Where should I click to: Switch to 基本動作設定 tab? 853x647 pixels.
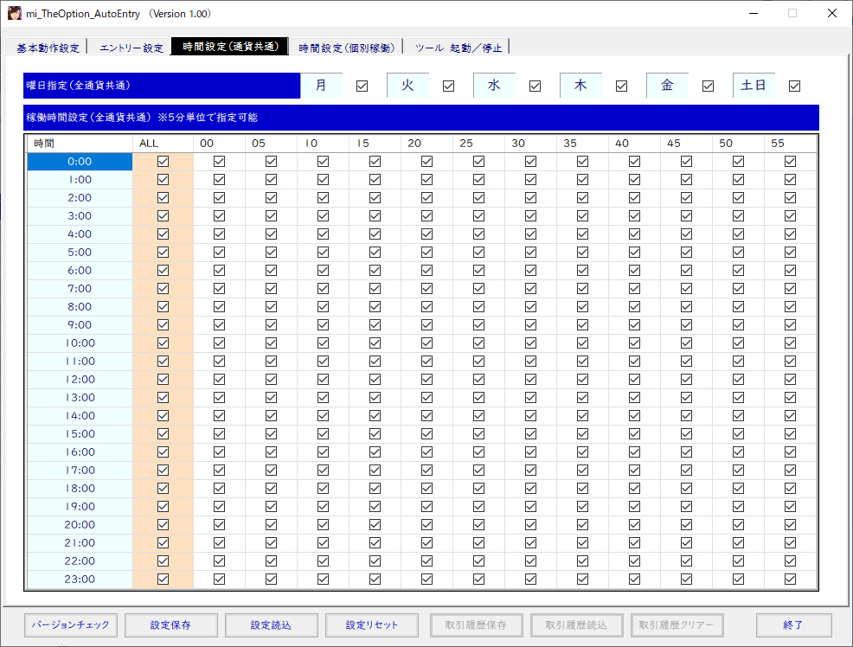[x=48, y=48]
